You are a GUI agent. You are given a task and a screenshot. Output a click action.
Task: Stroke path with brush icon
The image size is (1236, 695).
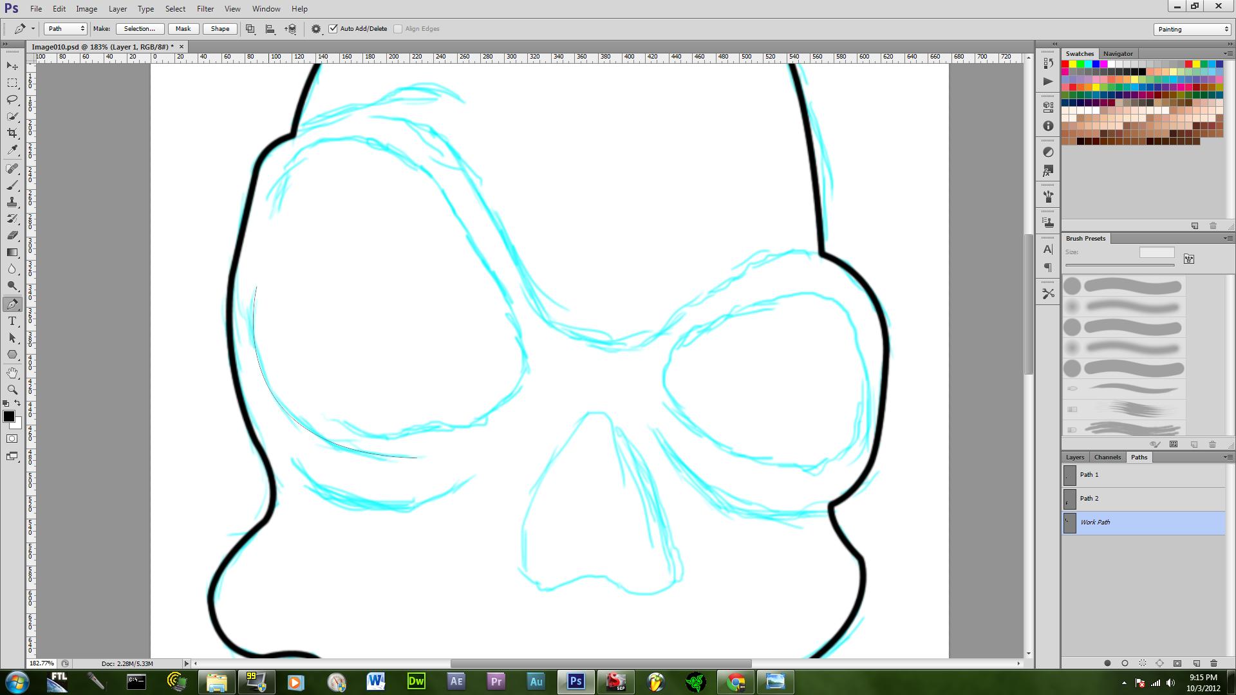1125,663
